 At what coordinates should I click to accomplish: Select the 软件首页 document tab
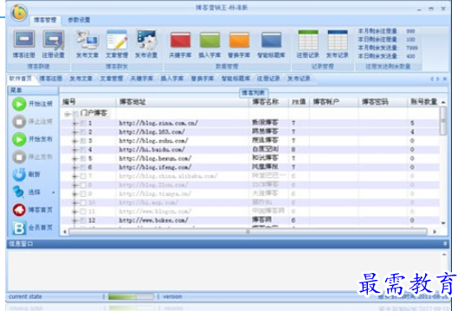[x=20, y=79]
